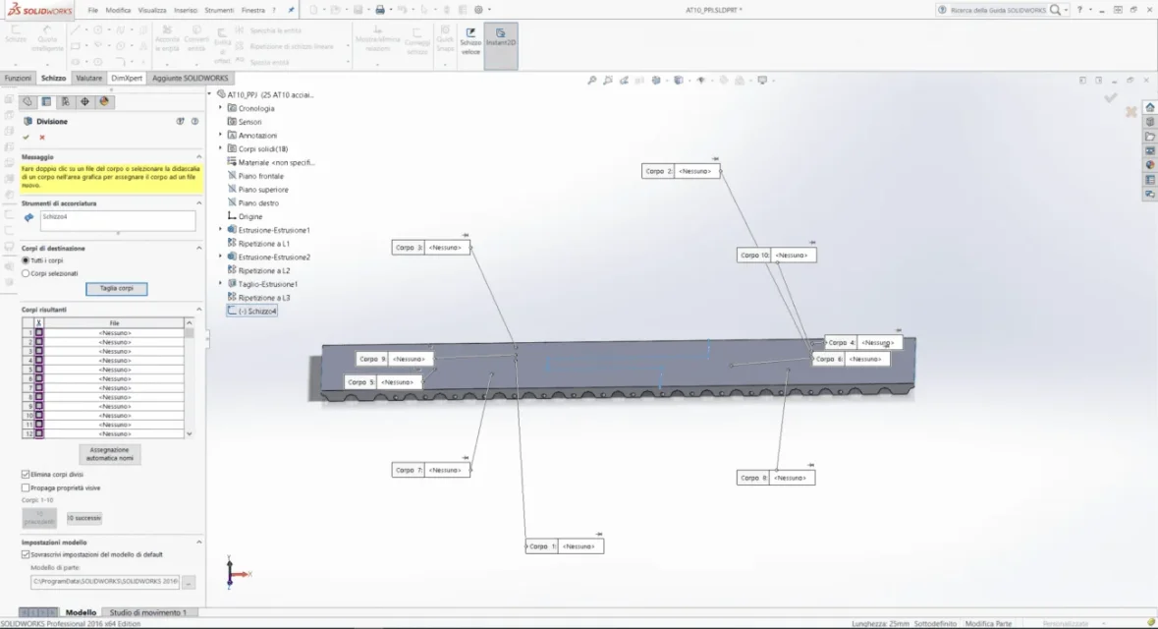Collapse the Corpi risultanti section
The image size is (1158, 629).
click(198, 310)
